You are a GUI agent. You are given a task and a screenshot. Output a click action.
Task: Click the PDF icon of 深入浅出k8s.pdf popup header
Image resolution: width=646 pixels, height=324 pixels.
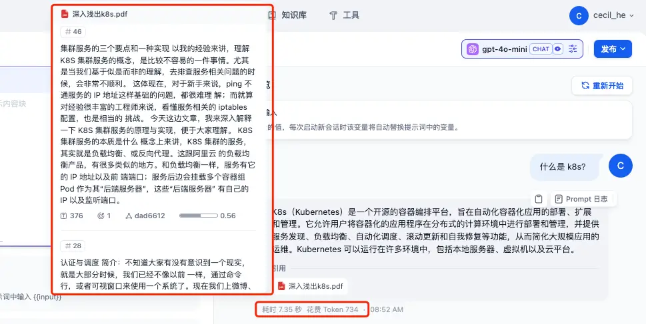click(65, 14)
